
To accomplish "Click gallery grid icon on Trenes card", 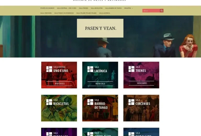I will click(131, 69).
